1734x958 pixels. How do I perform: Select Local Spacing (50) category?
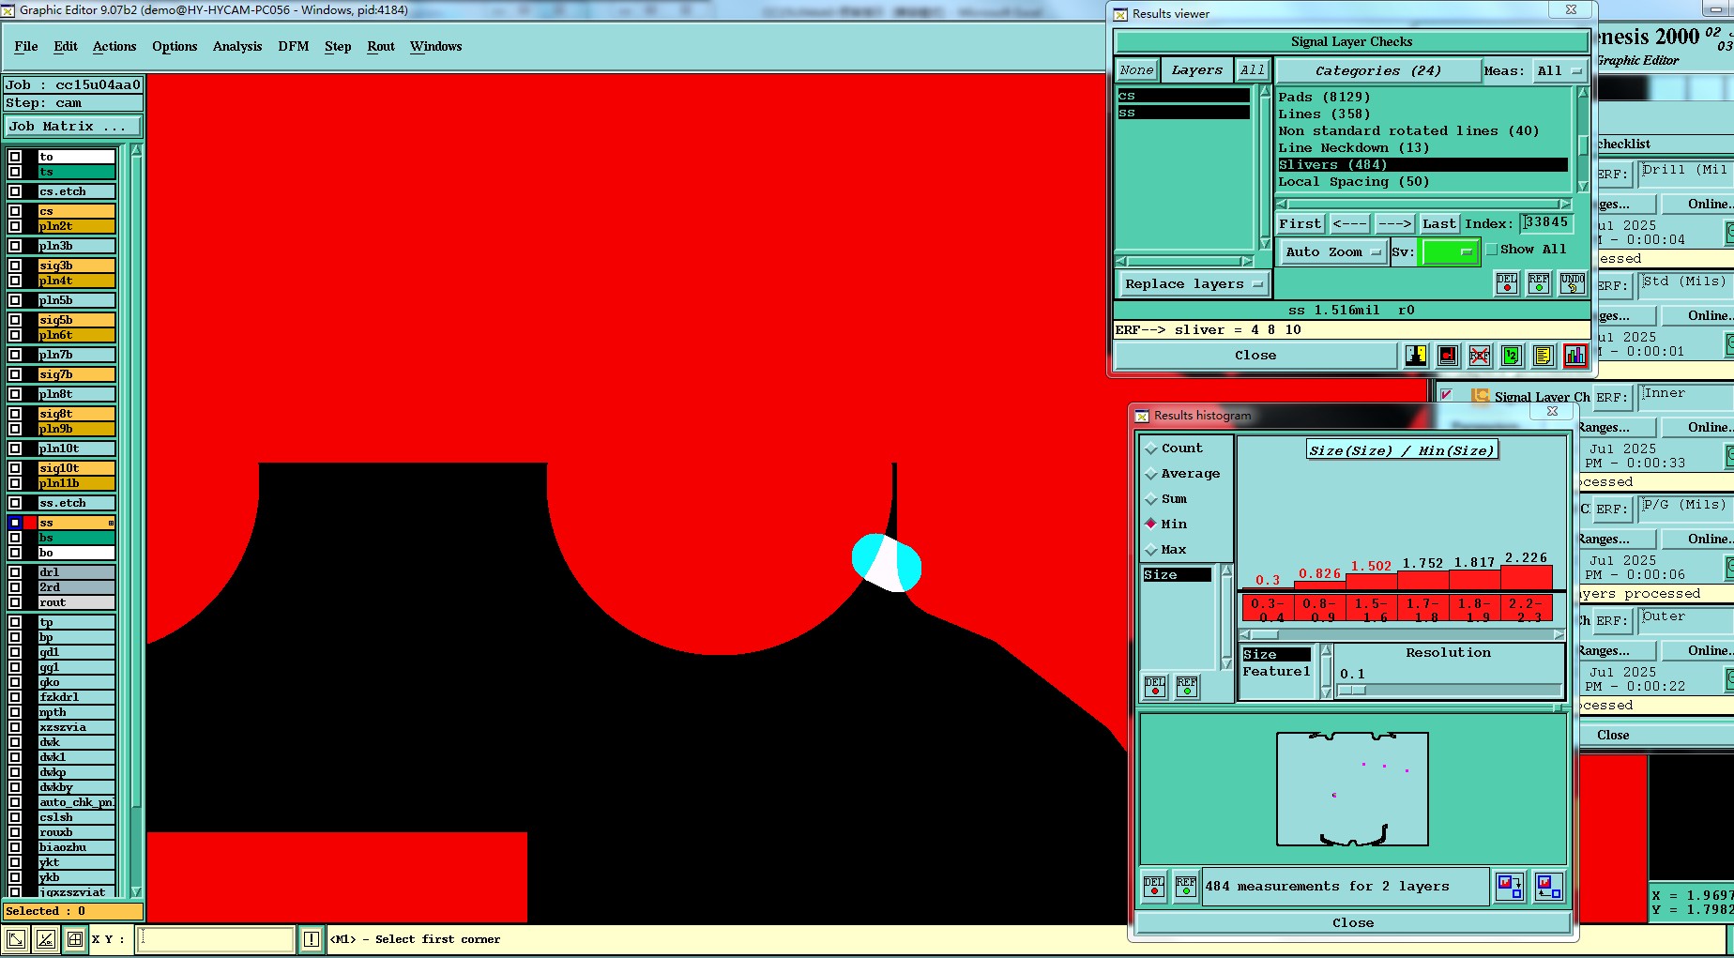tap(1422, 182)
